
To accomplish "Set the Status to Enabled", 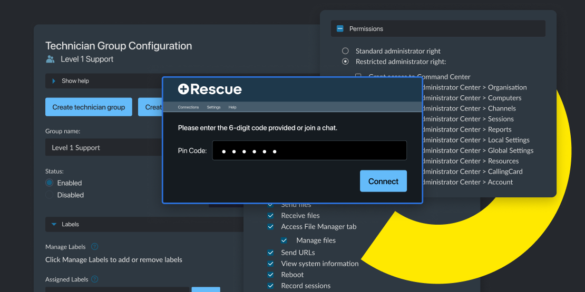I will [49, 183].
